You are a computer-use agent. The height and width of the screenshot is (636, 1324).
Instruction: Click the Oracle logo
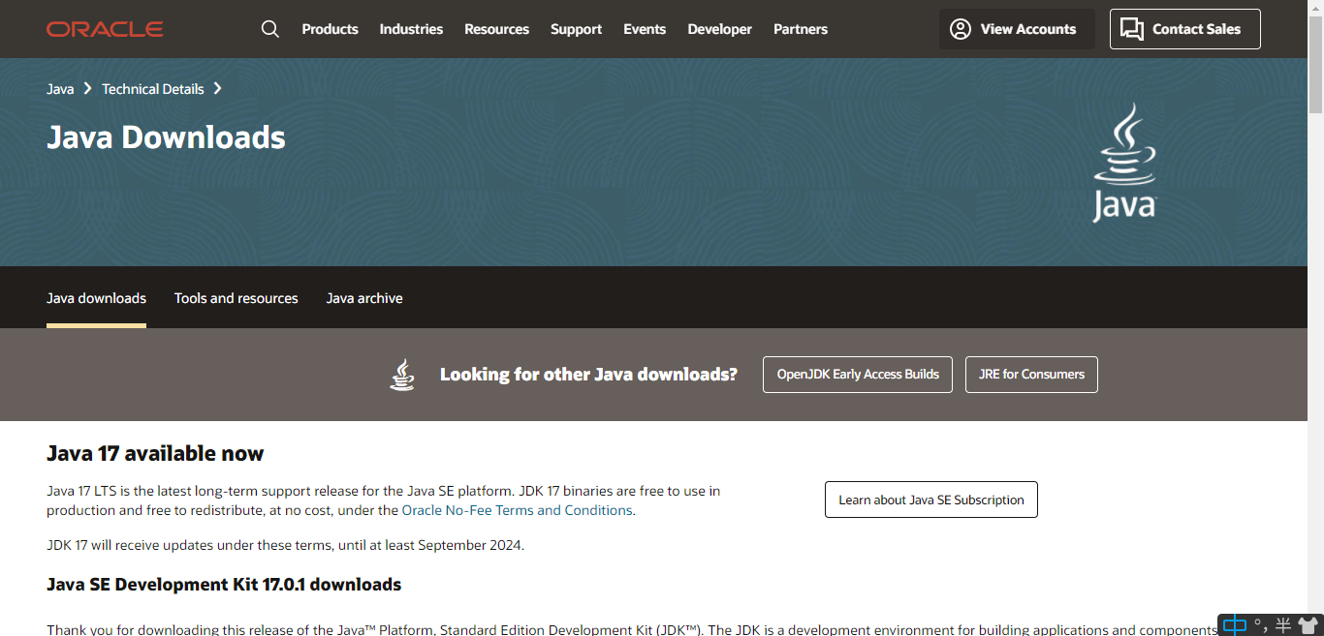tap(105, 29)
